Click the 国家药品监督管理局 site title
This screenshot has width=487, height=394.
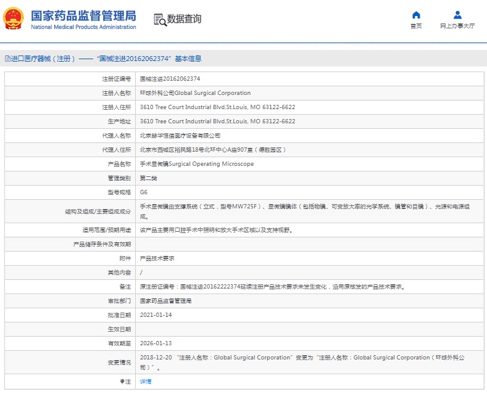click(83, 15)
